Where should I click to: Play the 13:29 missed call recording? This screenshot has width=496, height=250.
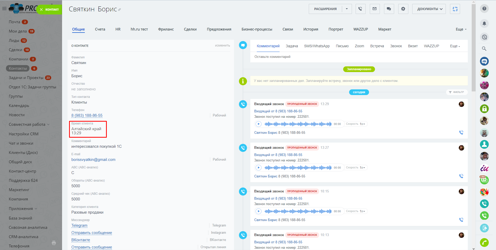point(258,124)
